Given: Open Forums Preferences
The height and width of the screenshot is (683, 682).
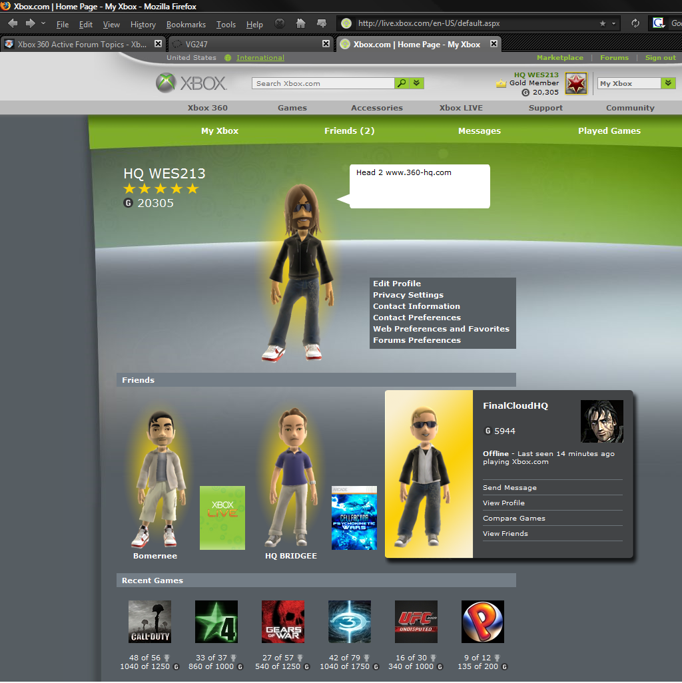Looking at the screenshot, I should (x=417, y=340).
